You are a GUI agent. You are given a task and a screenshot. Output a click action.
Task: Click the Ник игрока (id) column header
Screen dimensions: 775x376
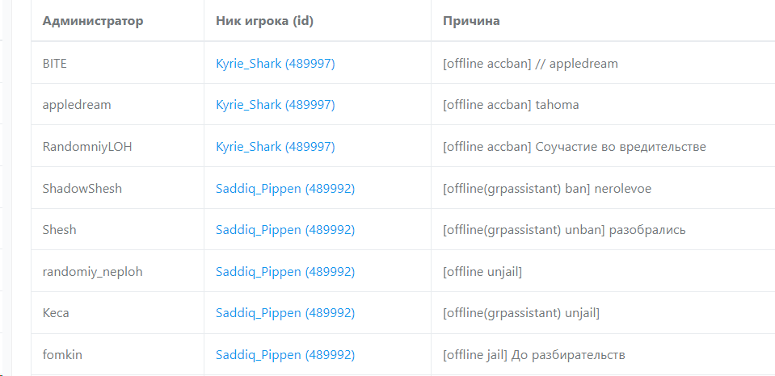tap(264, 21)
